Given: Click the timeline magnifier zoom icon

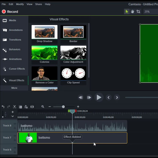Looking at the screenshot, I should click(x=43, y=107).
